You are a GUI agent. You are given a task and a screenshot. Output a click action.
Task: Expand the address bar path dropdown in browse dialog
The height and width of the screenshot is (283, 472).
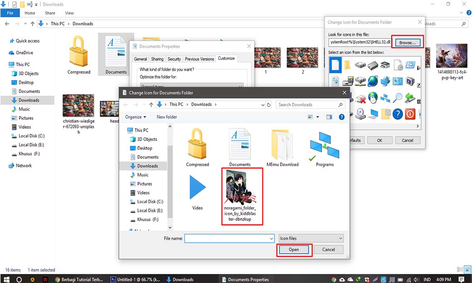262,105
